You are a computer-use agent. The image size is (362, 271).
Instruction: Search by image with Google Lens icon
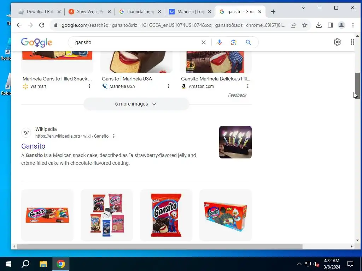click(233, 42)
